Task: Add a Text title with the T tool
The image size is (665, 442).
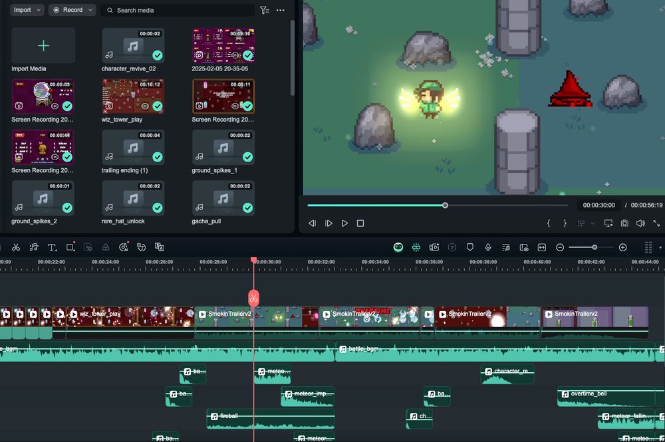Action: (52, 247)
